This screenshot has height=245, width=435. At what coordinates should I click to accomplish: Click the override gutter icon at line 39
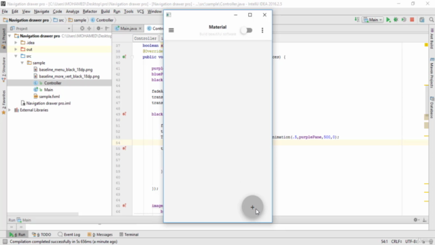[x=124, y=56]
